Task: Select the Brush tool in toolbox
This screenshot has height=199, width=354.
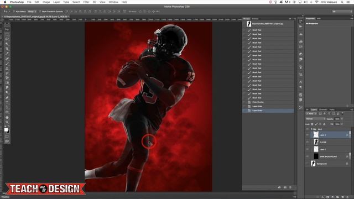Action: 7,64
